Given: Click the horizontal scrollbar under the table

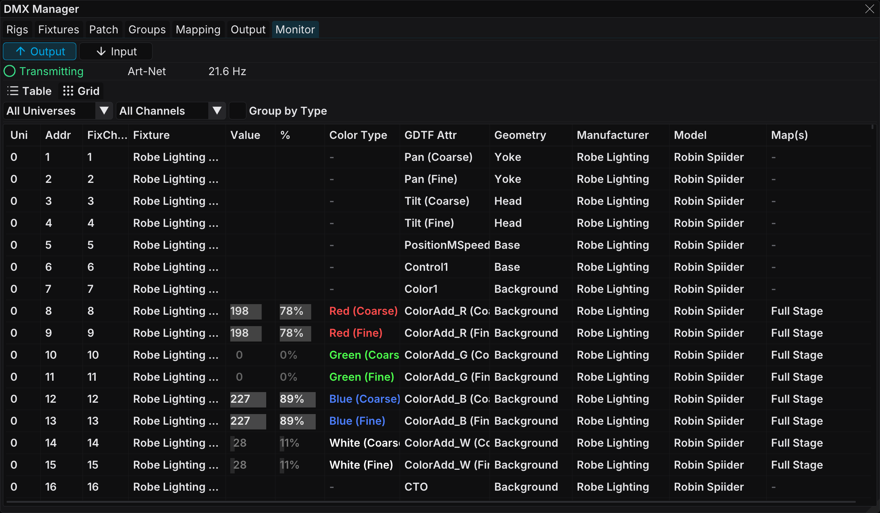Looking at the screenshot, I should pos(431,502).
